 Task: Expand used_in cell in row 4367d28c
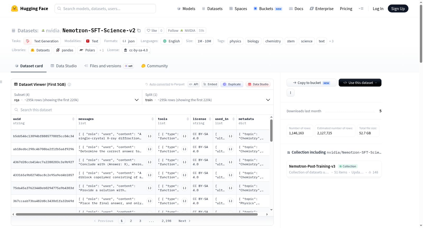coord(231,162)
